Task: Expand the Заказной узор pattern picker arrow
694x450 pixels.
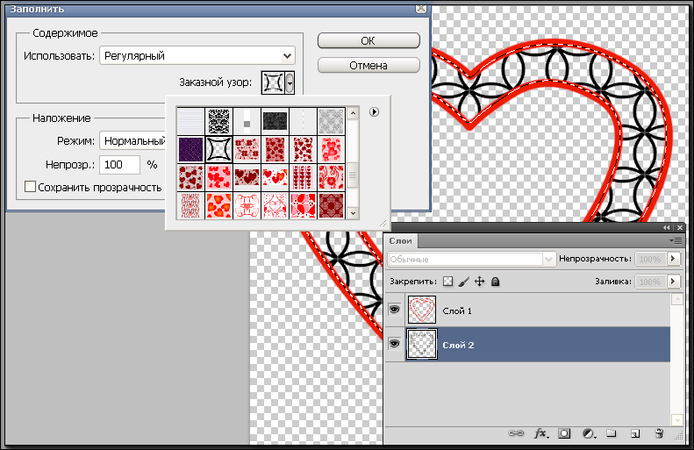Action: coord(290,82)
